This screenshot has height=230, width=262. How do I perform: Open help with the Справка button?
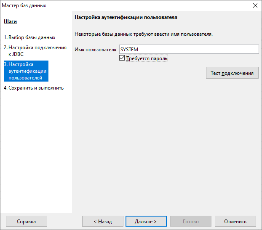click(26, 221)
